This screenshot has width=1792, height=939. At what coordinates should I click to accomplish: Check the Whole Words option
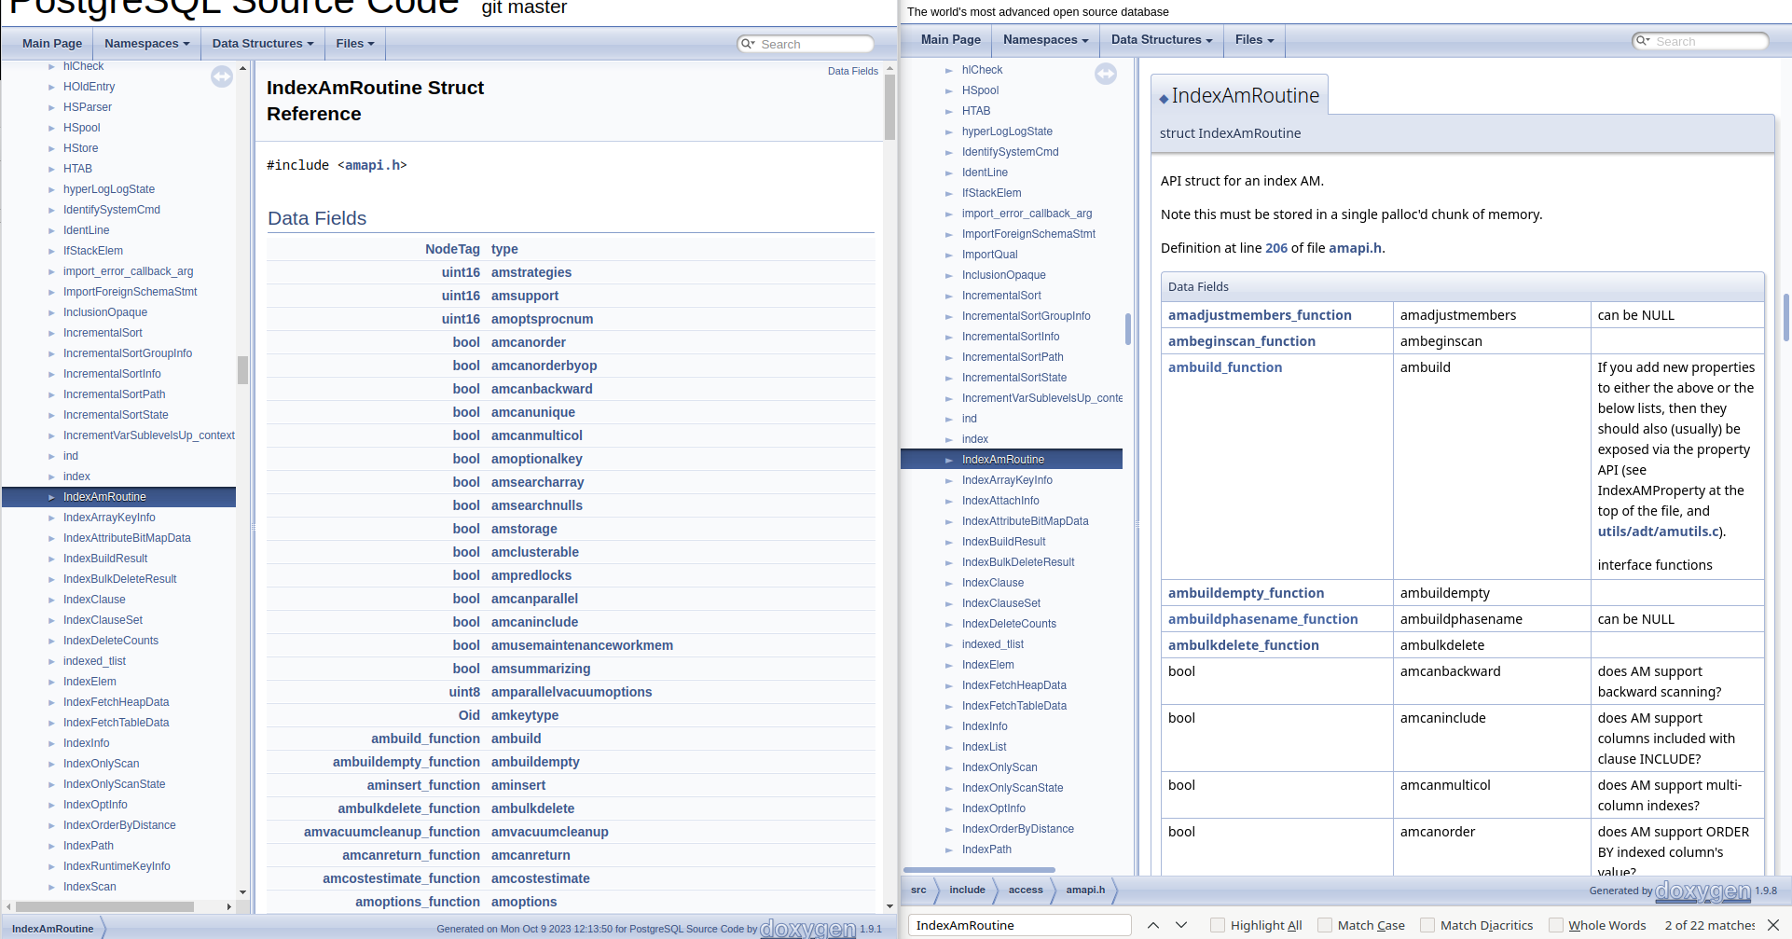pyautogui.click(x=1556, y=925)
